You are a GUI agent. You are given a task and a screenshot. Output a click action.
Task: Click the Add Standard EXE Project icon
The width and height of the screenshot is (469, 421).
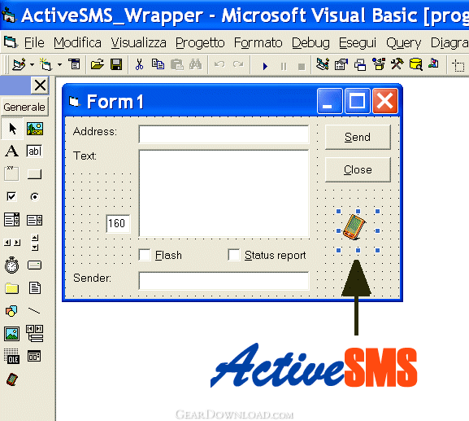[x=19, y=64]
